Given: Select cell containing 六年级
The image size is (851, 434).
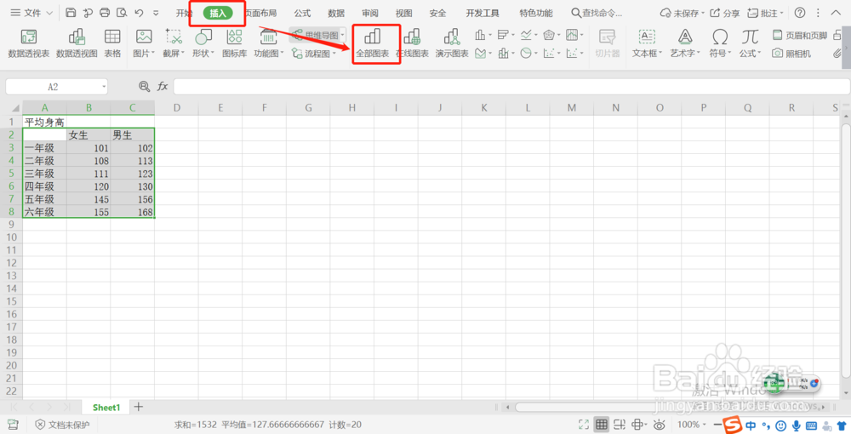Looking at the screenshot, I should click(44, 212).
